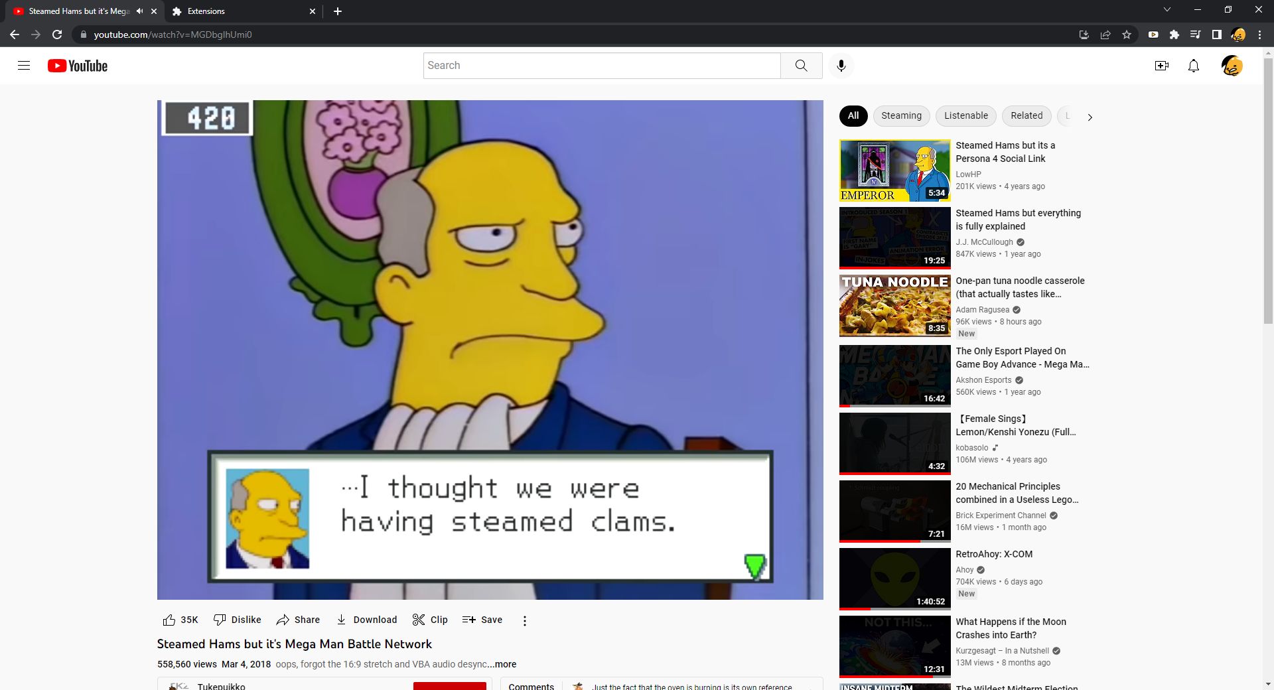
Task: Open 'What Happens if the Moon Crashes into Earth?'
Action: 1011,628
